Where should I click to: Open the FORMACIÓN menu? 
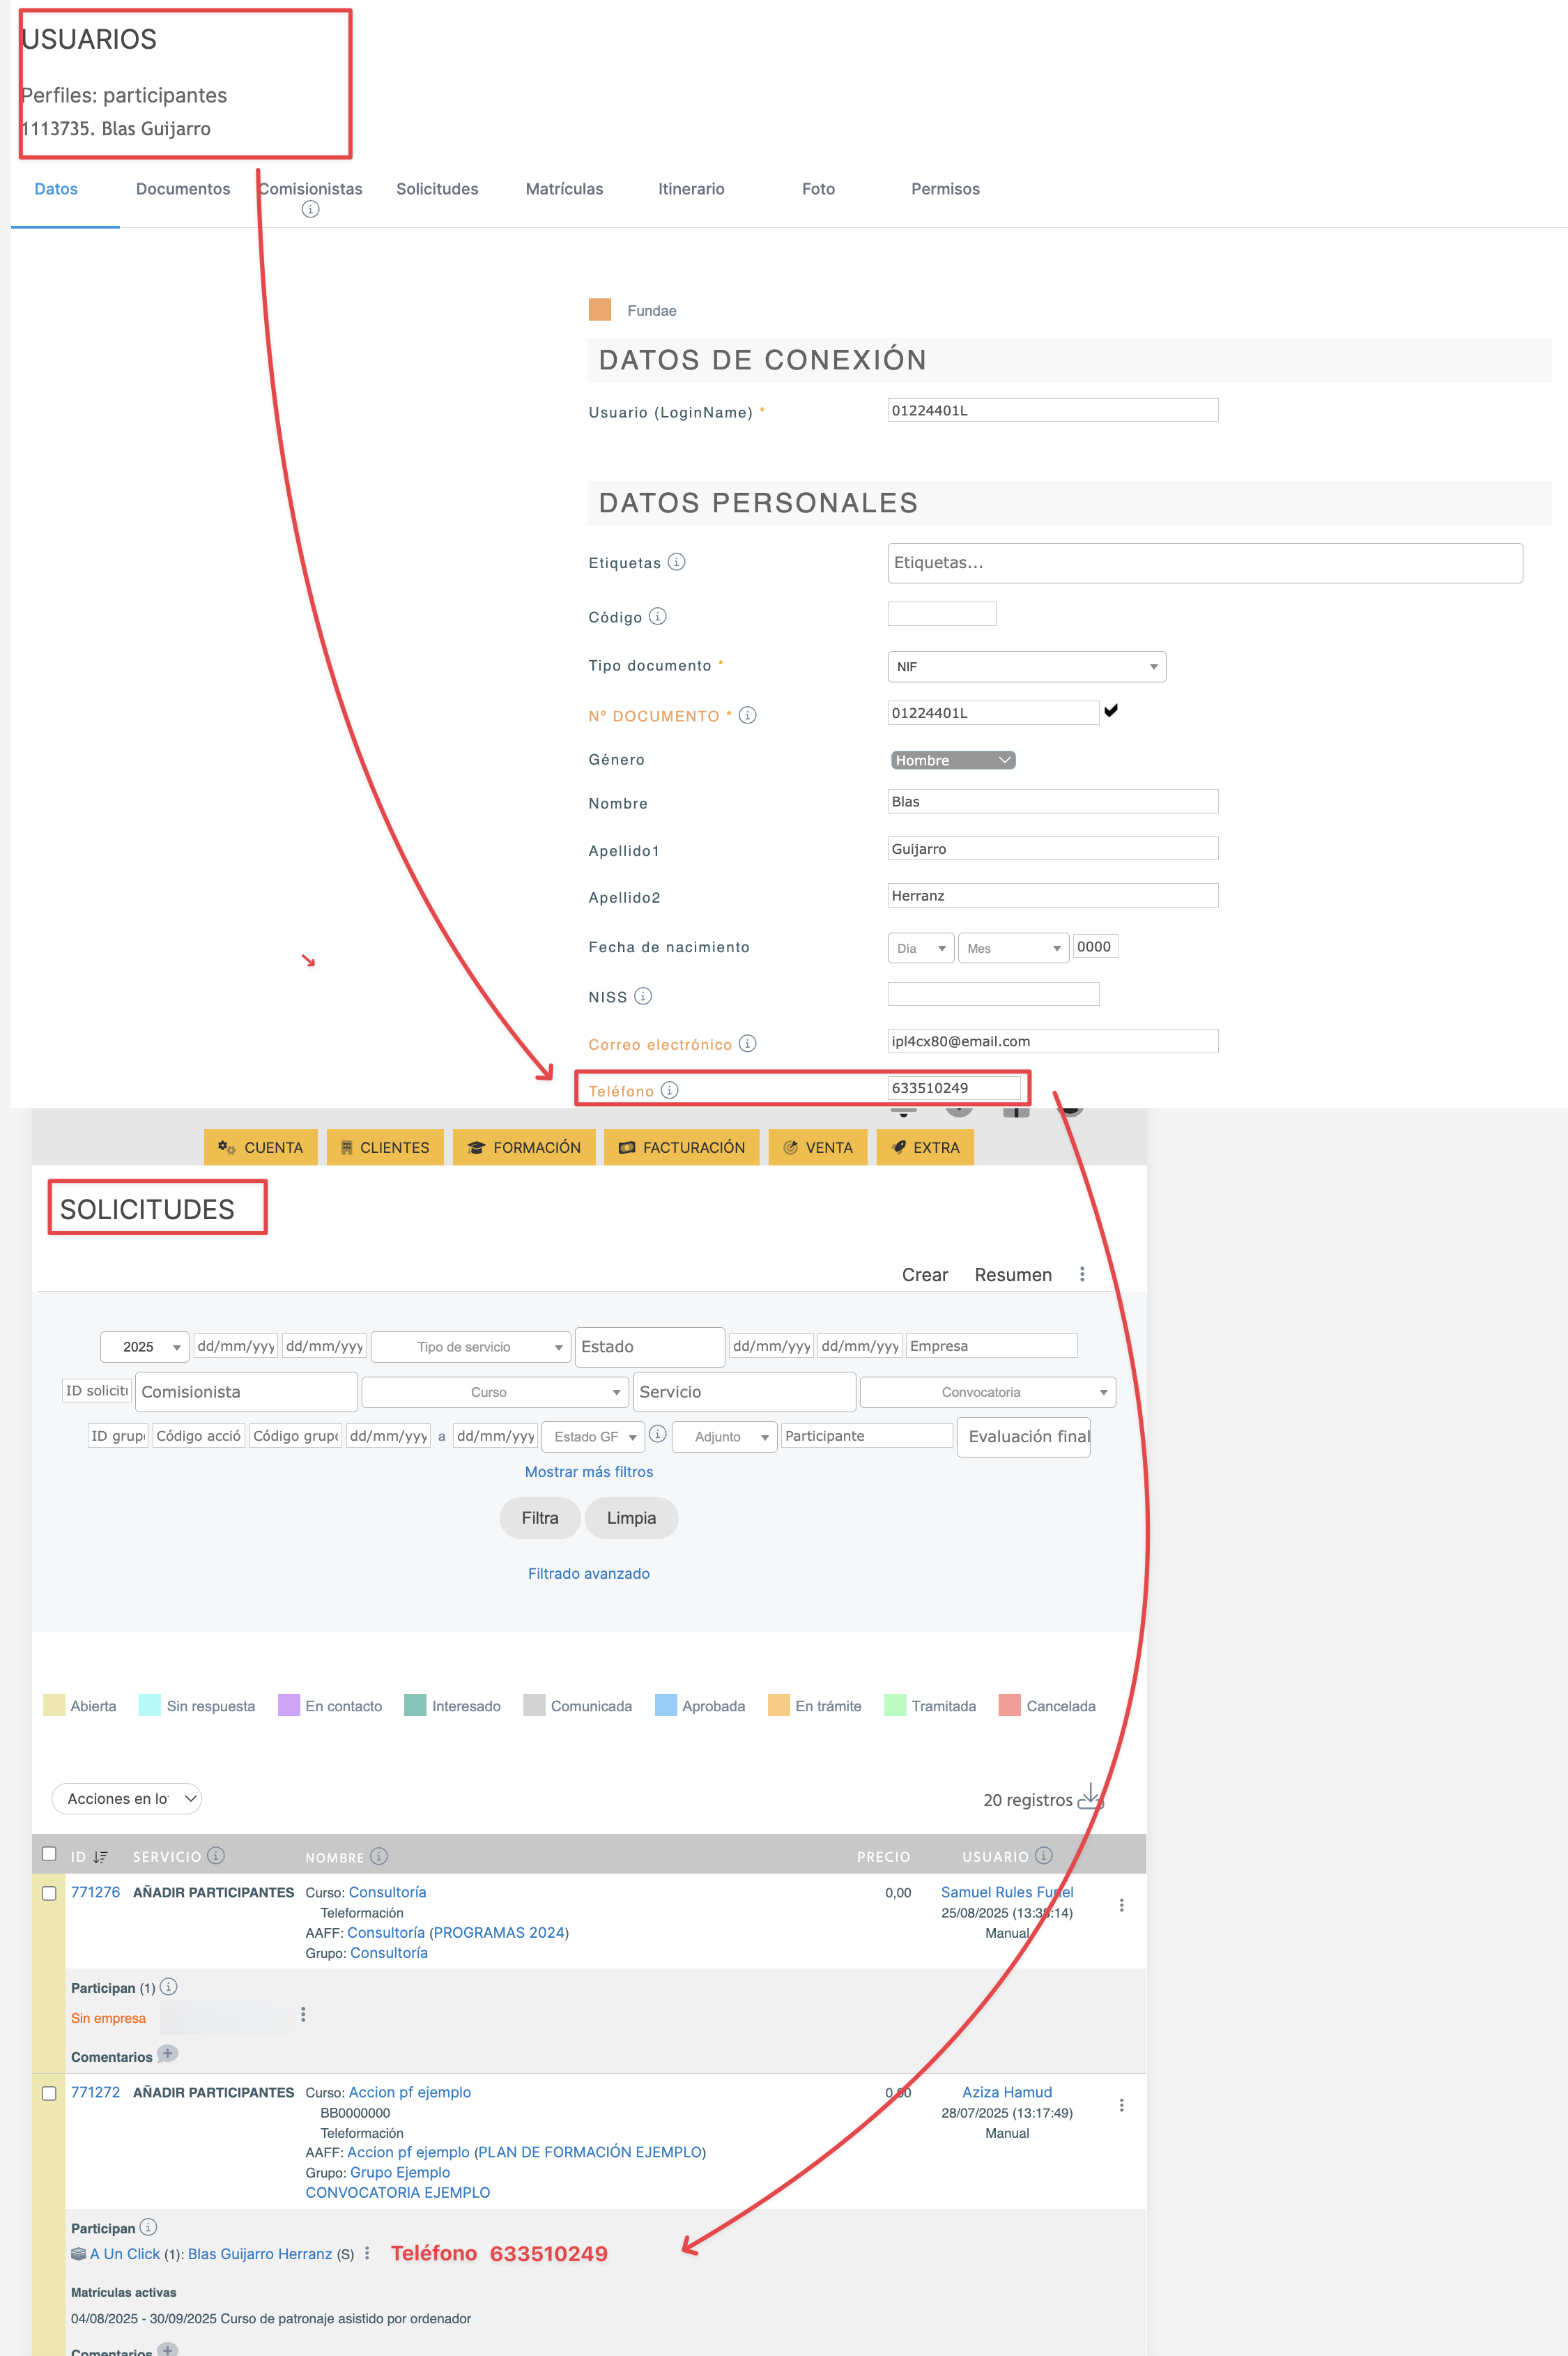[524, 1147]
